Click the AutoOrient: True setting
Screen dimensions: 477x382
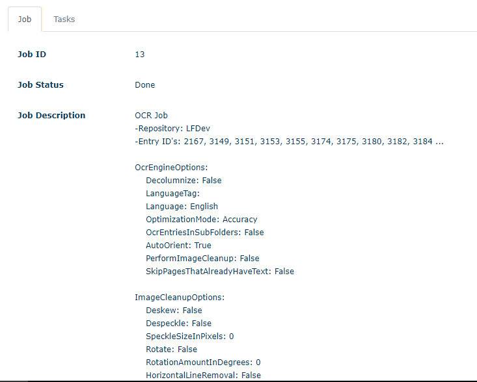178,246
